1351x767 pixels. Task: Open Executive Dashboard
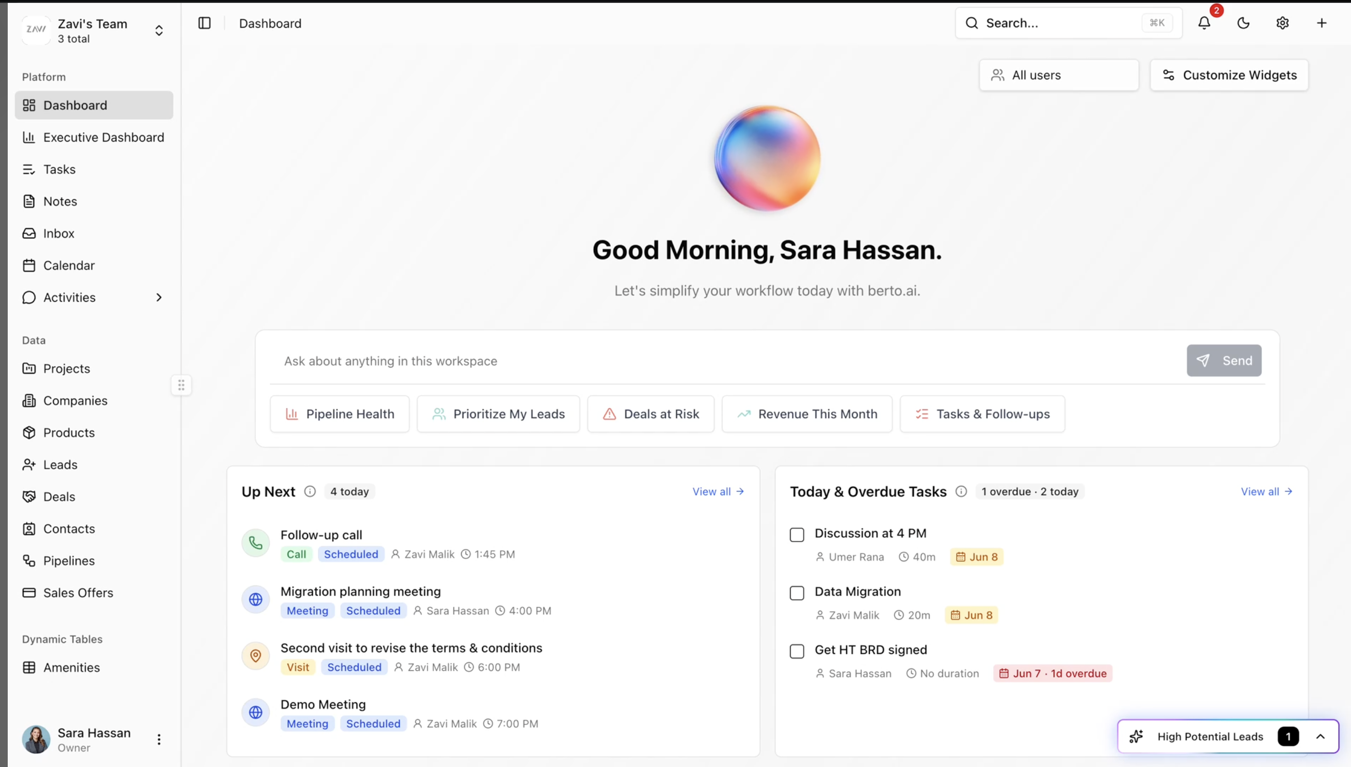[94, 137]
